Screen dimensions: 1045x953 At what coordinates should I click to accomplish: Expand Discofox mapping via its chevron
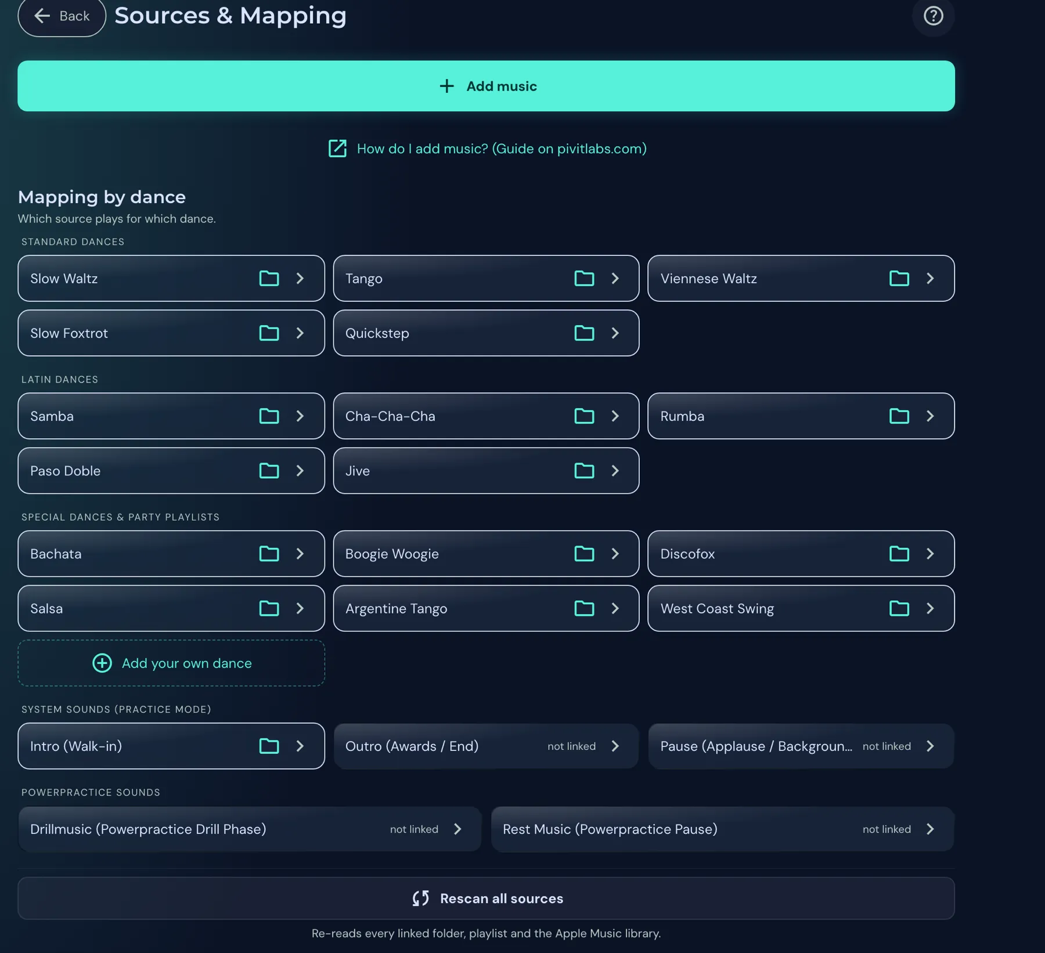tap(931, 554)
